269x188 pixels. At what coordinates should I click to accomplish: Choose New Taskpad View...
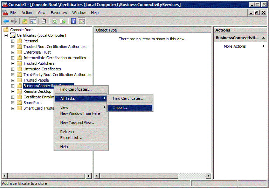pyautogui.click(x=81, y=123)
